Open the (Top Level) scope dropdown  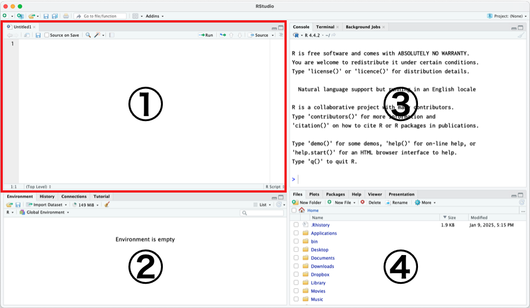pyautogui.click(x=38, y=186)
